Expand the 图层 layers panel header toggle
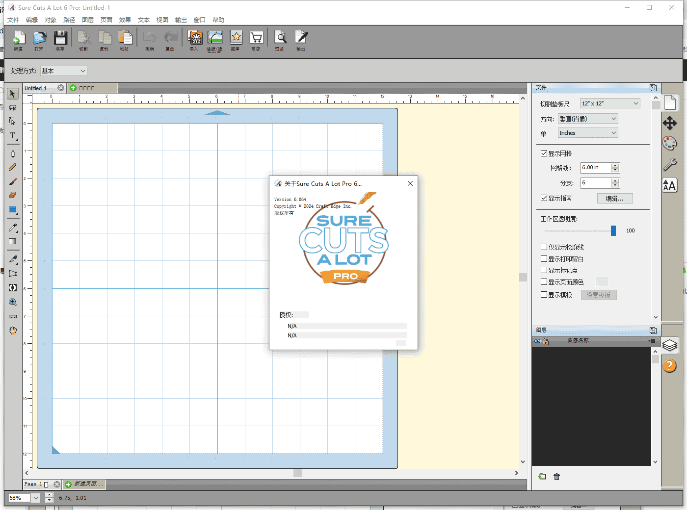The width and height of the screenshot is (687, 510). coord(653,331)
